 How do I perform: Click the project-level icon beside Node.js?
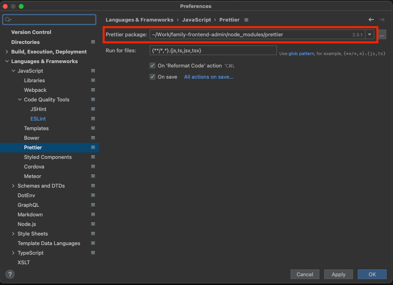tap(93, 224)
